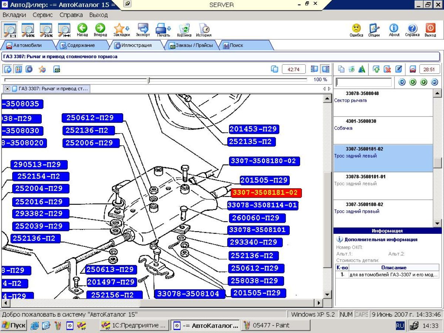Click the 28:51 counter box
The image size is (444, 333).
coord(429,69)
